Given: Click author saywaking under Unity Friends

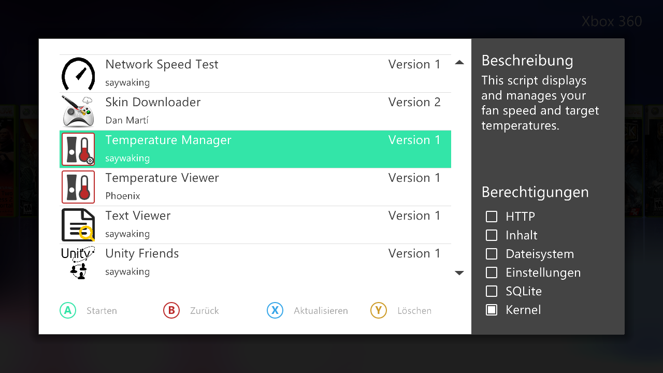Looking at the screenshot, I should 127,272.
